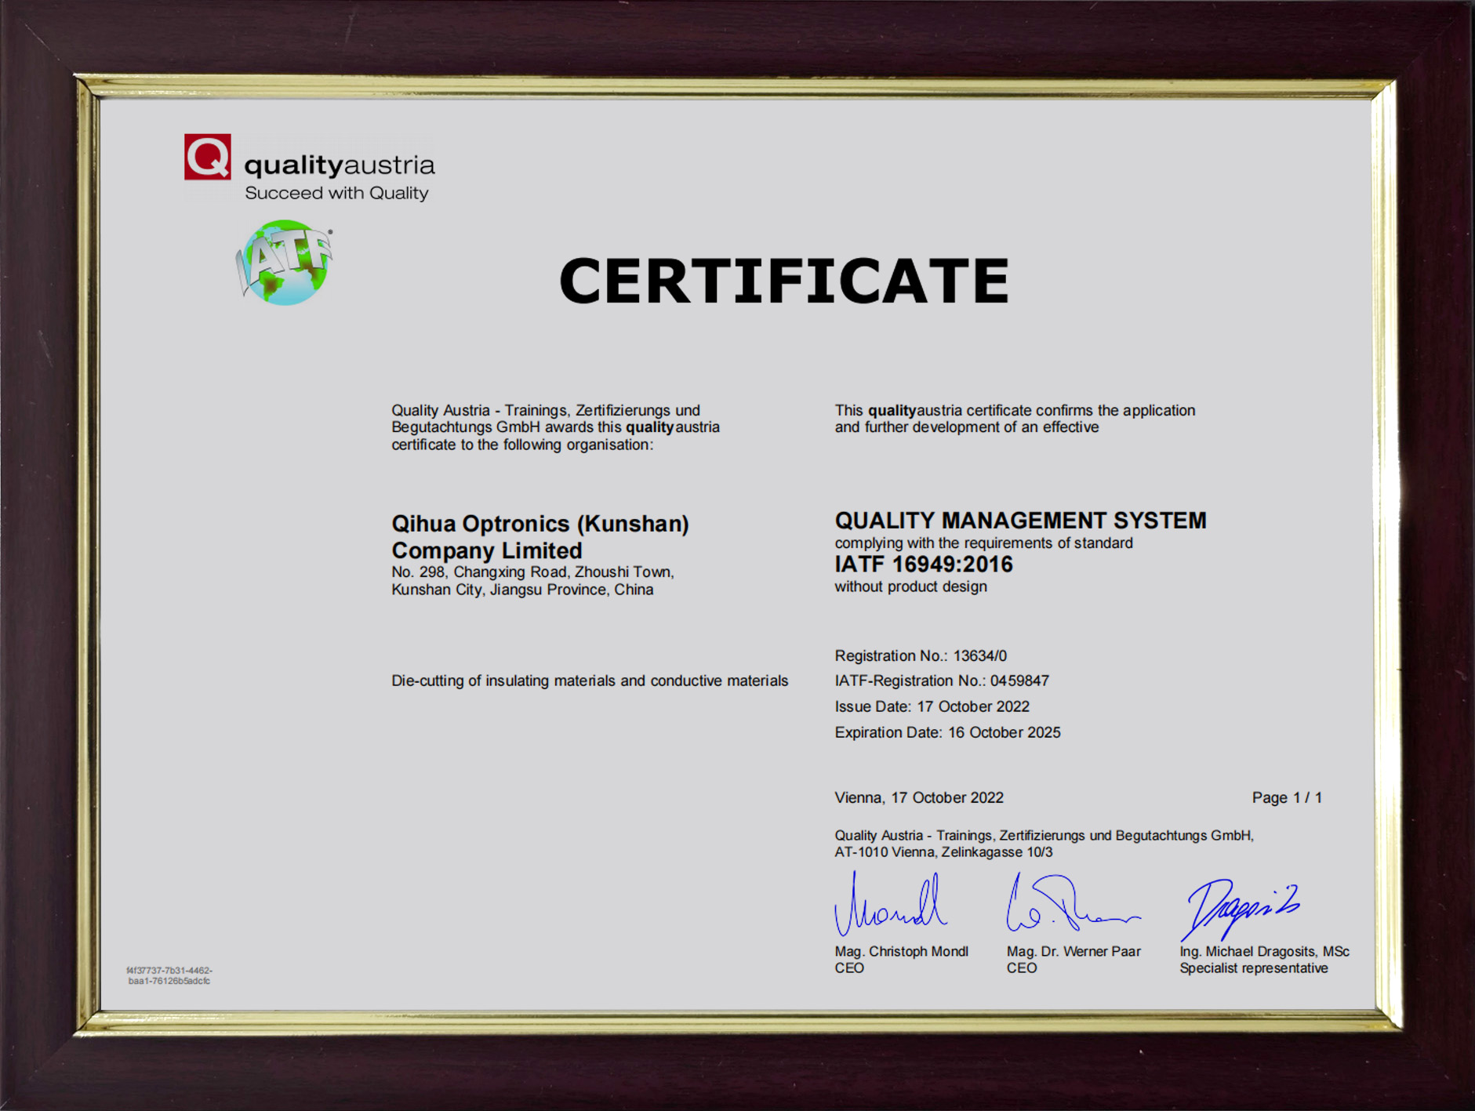The width and height of the screenshot is (1475, 1111).
Task: Click "AT-1010 Vienna, Zelinkagasse 10/3" address
Action: coord(943,852)
